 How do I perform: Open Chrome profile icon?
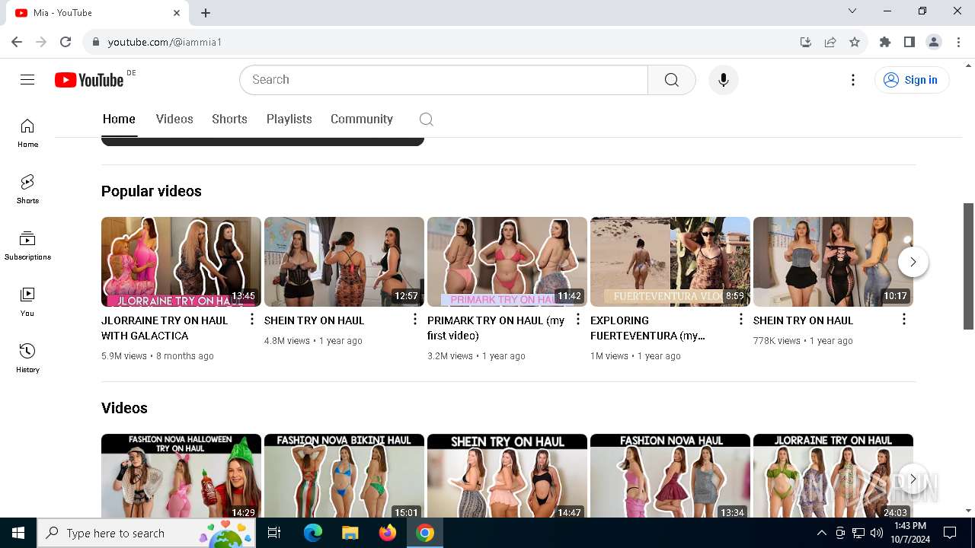[x=934, y=42]
